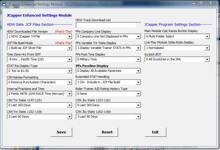220x150 pixels.
Task: Click the JCapper window title bar icon
Action: click(4, 5)
